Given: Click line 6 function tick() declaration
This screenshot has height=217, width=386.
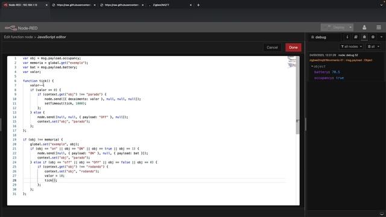Looking at the screenshot, I should tap(38, 81).
